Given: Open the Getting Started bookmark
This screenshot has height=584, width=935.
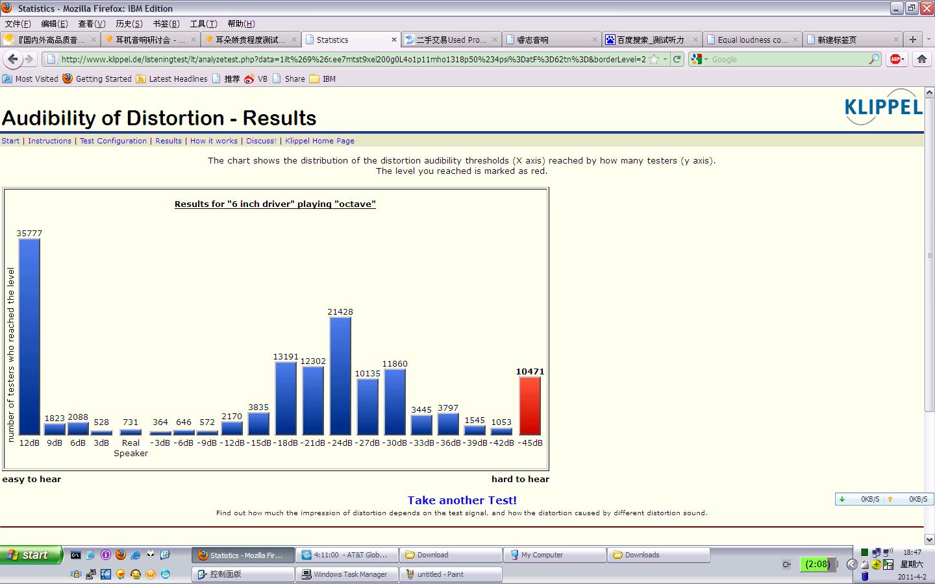Looking at the screenshot, I should click(97, 79).
